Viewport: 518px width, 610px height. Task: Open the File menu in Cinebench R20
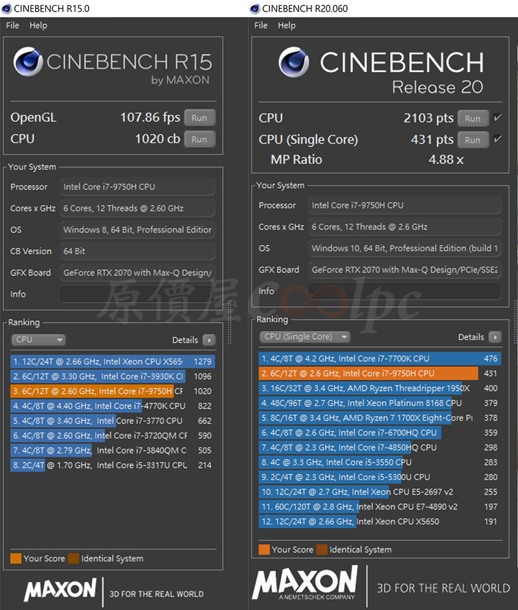coord(261,25)
